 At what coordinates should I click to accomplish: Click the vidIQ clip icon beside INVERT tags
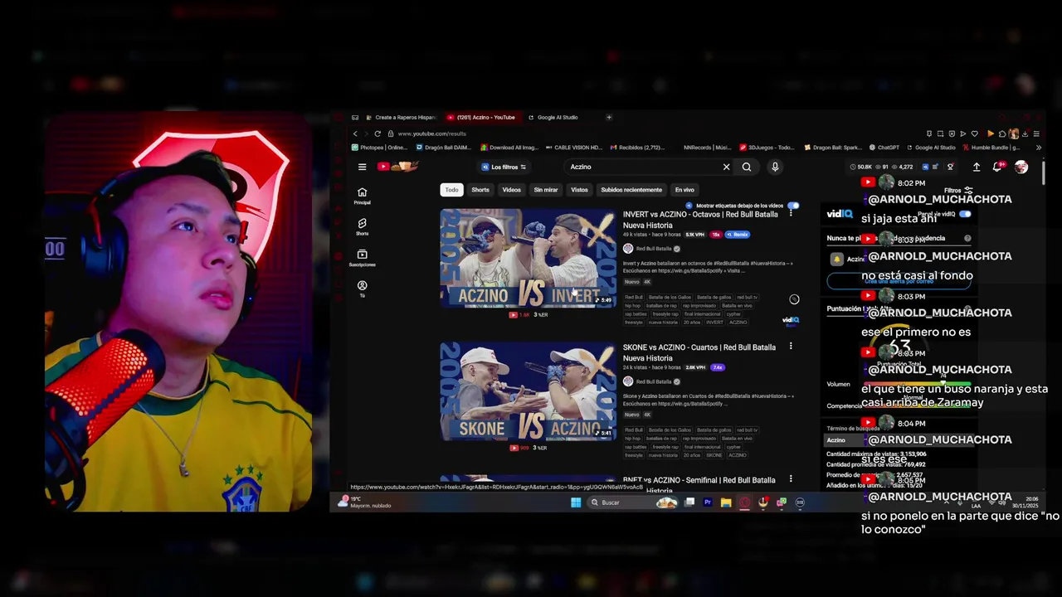point(794,299)
